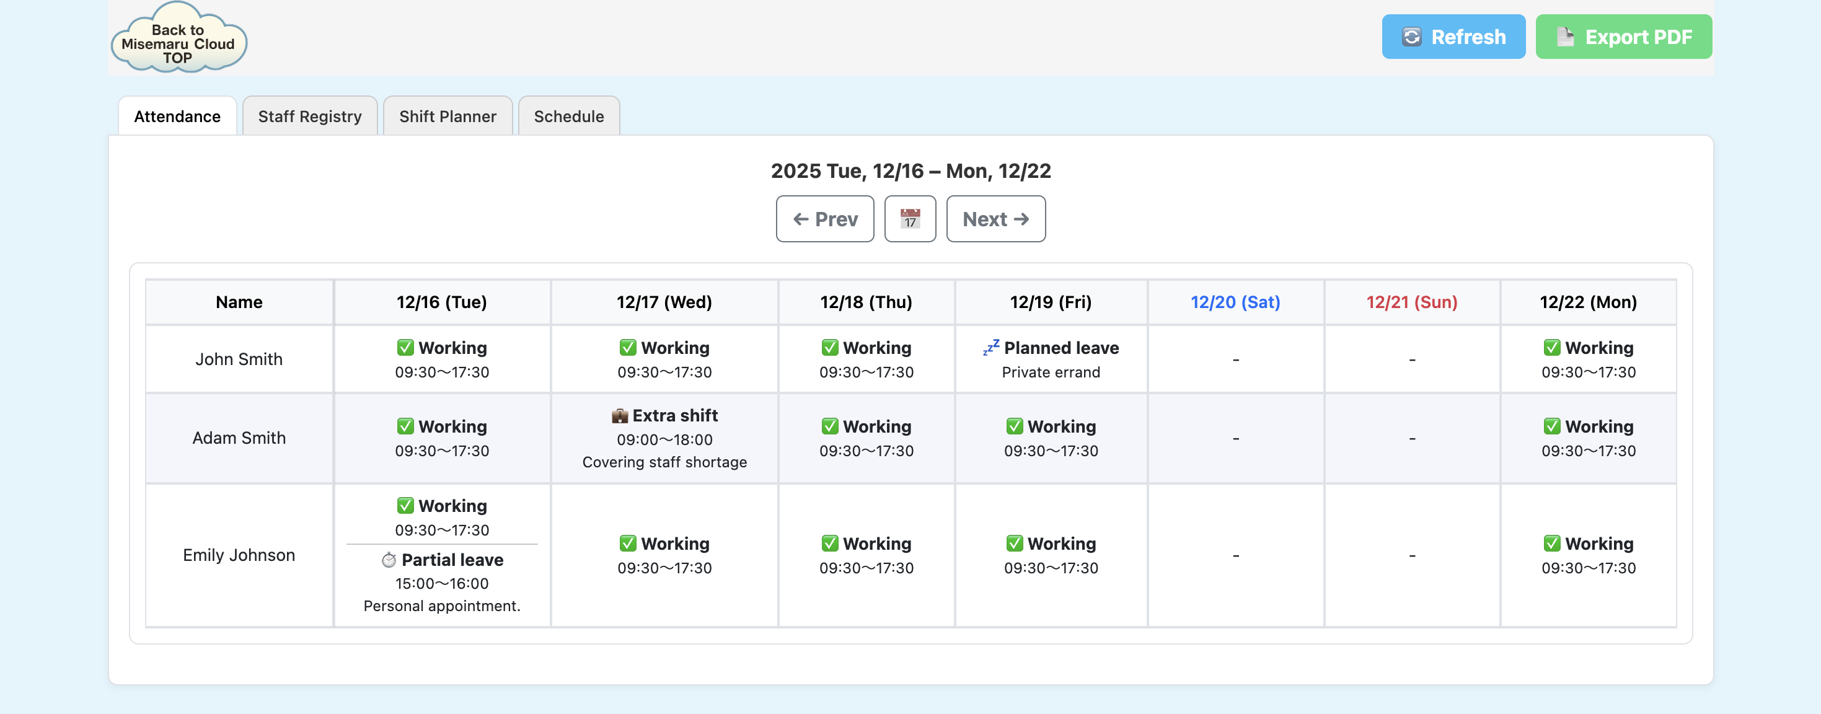Open the calendar date picker icon
1821x714 pixels.
pyautogui.click(x=910, y=219)
